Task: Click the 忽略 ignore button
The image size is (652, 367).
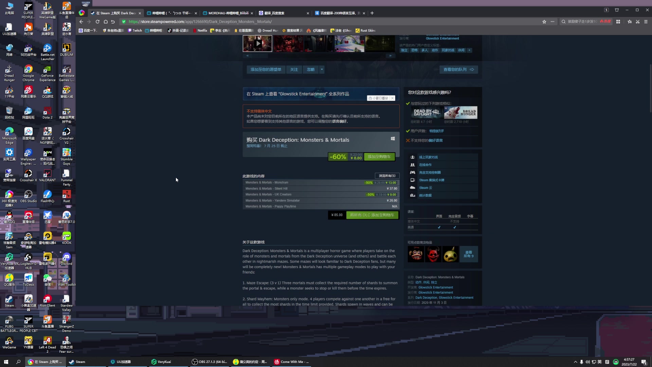Action: pyautogui.click(x=311, y=70)
